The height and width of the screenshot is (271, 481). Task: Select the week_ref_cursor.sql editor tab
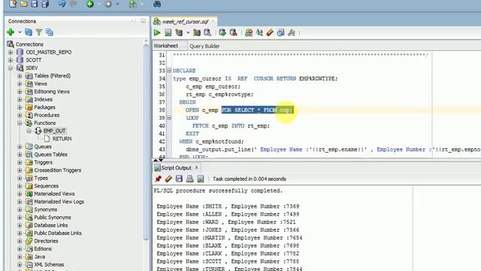[186, 21]
